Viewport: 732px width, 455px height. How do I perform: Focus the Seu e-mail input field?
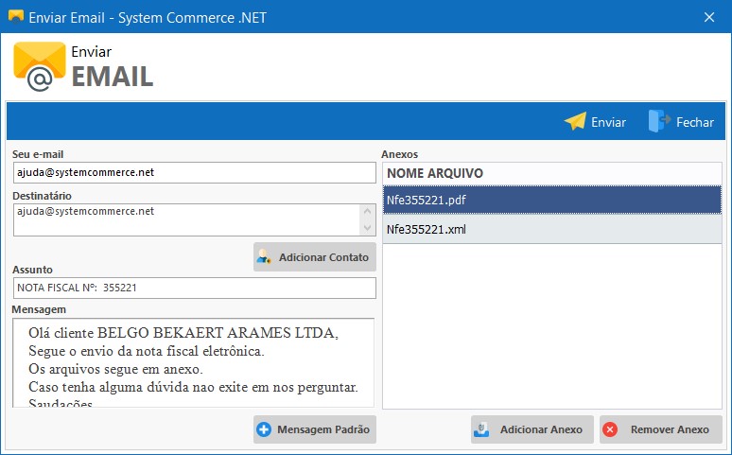click(194, 173)
